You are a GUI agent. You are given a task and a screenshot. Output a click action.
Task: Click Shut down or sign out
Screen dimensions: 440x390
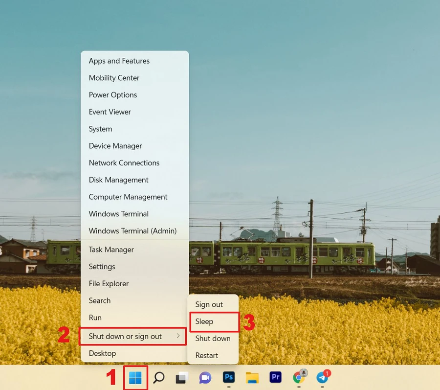132,336
